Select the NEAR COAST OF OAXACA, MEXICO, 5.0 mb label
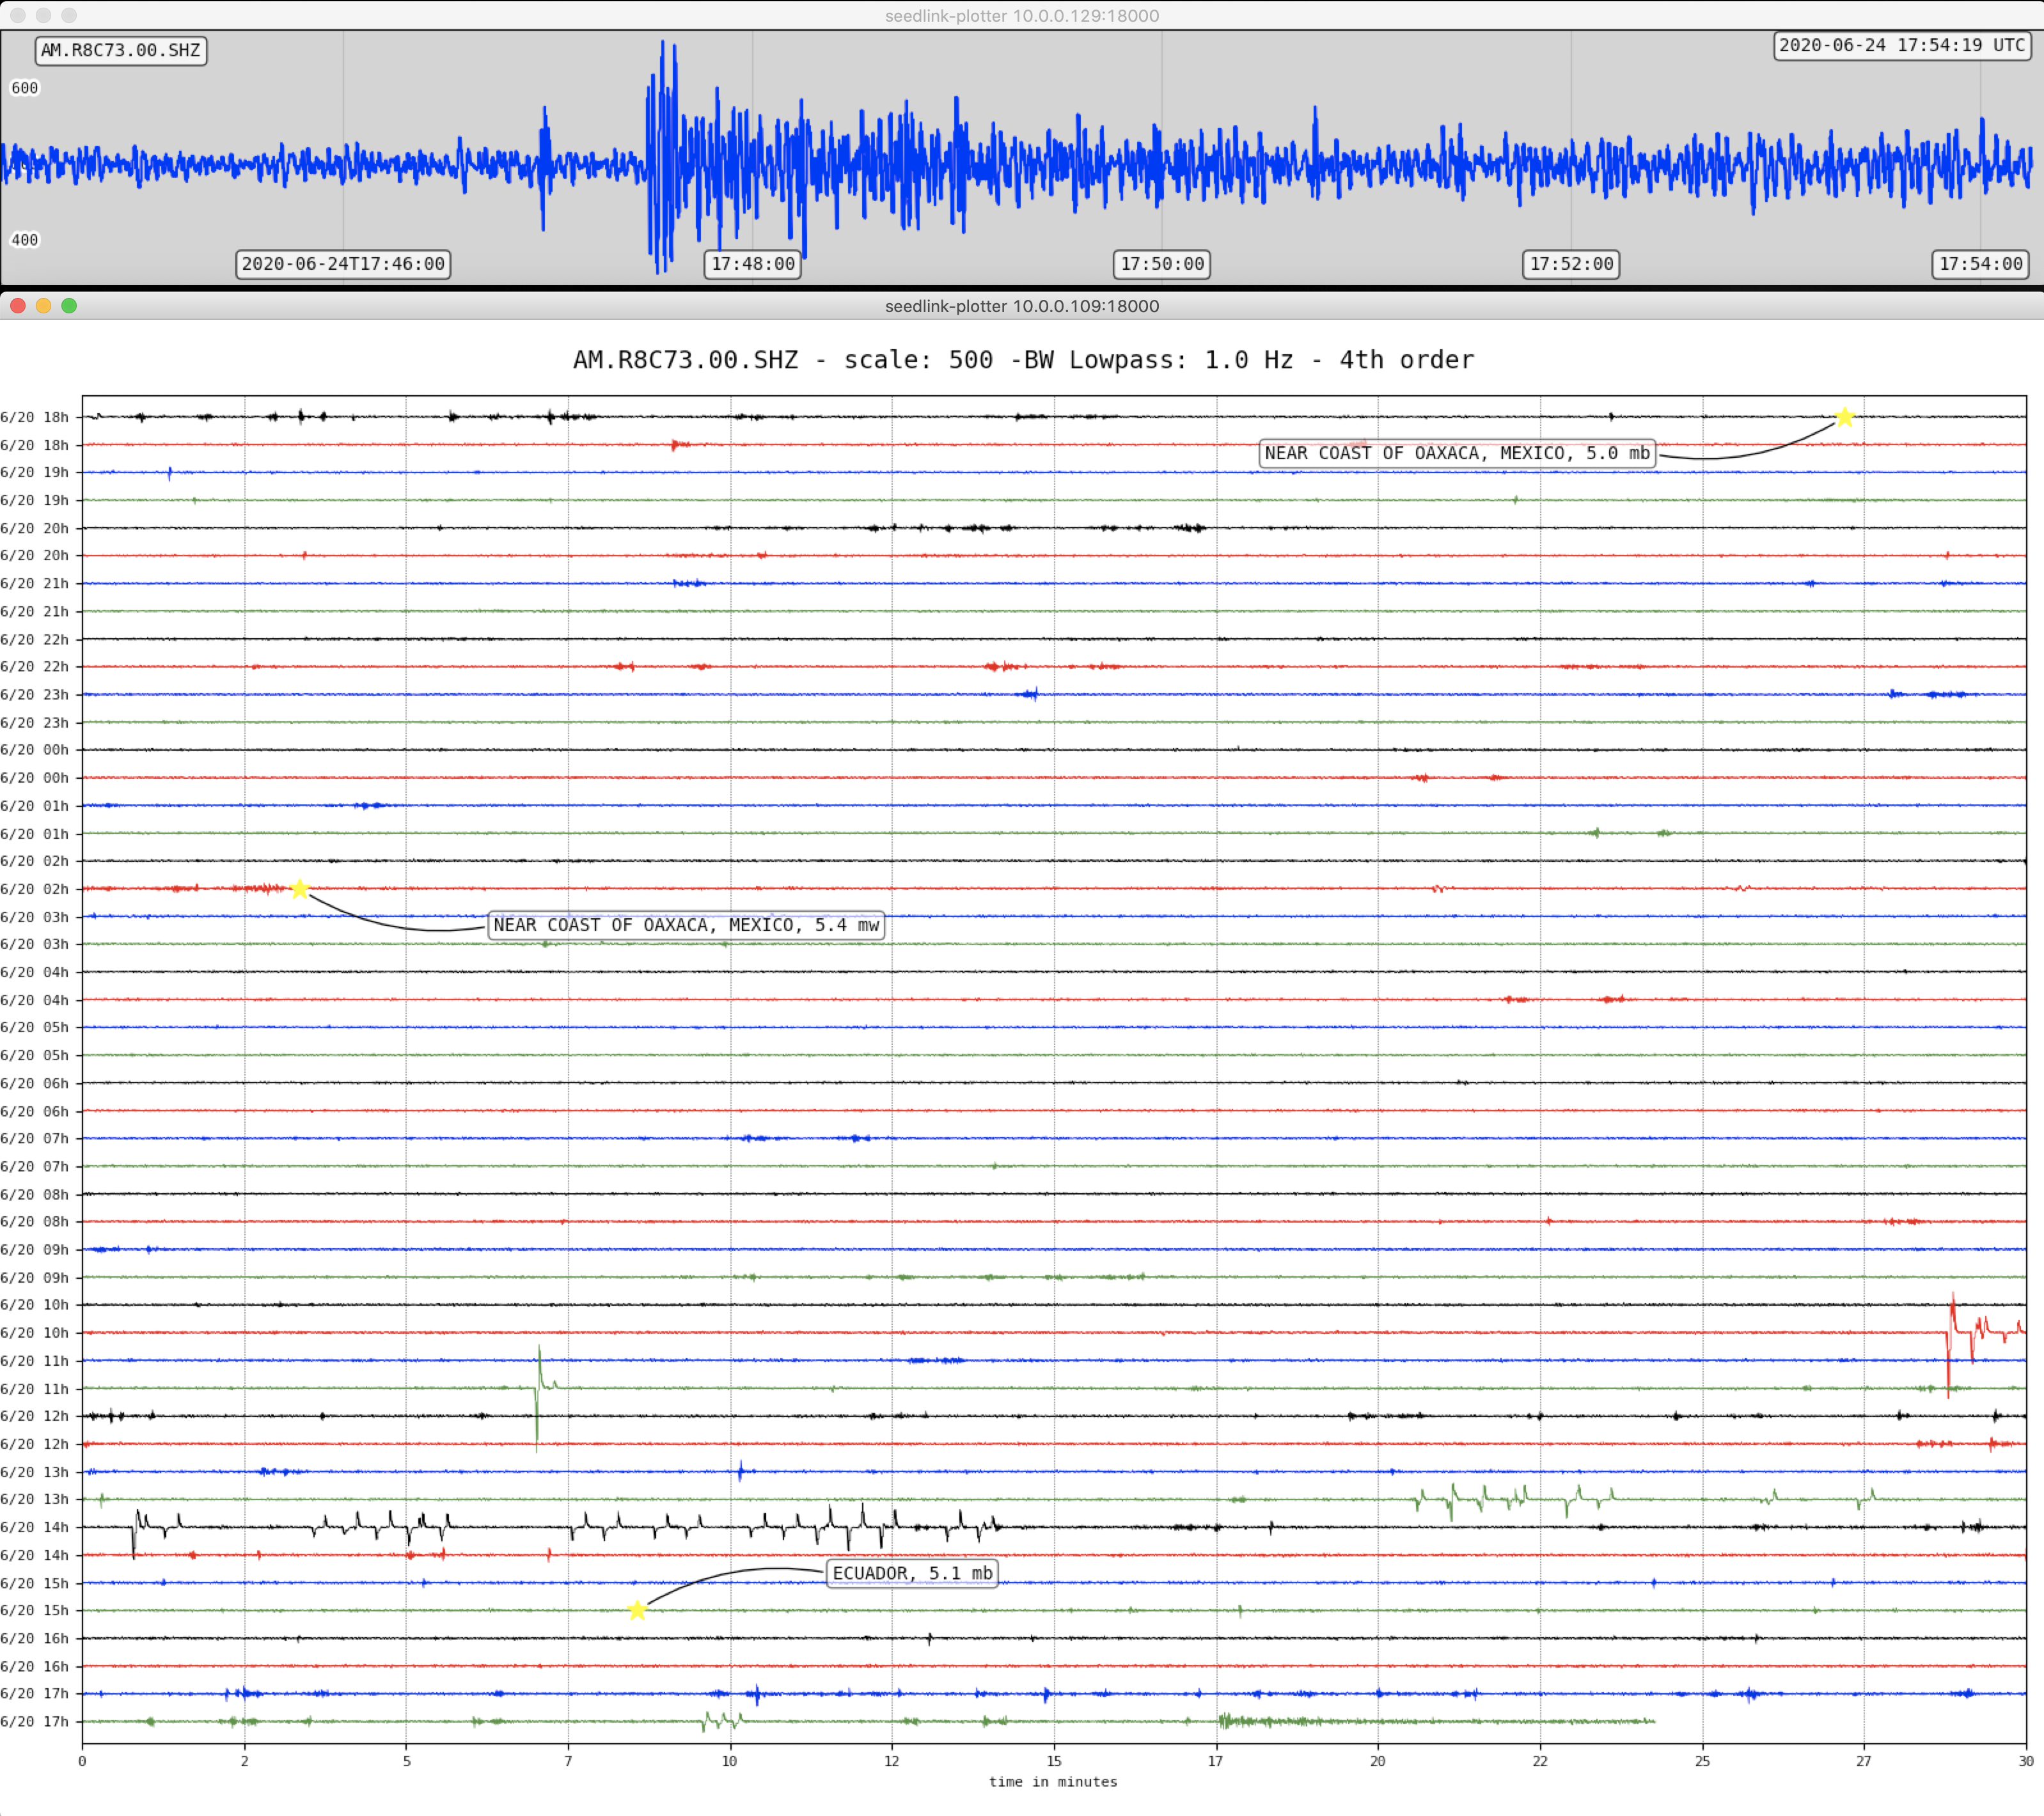The width and height of the screenshot is (2044, 1816). [1457, 453]
